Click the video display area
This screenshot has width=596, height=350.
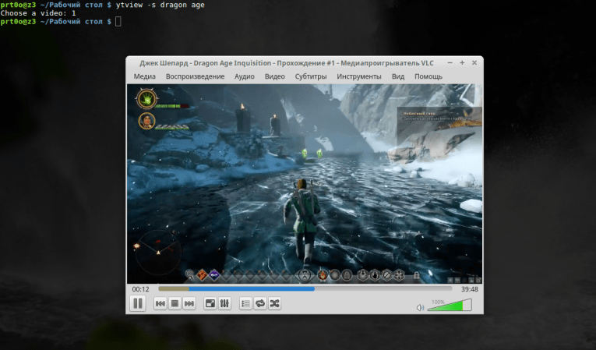[x=305, y=183]
